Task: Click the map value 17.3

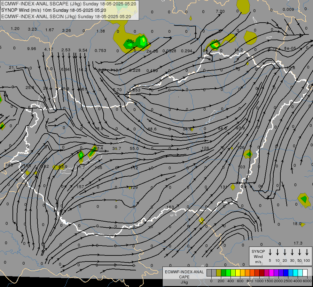Action: click(x=298, y=243)
